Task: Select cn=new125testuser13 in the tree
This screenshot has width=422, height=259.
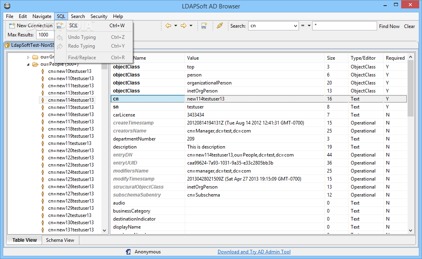Action: pyautogui.click(x=71, y=179)
